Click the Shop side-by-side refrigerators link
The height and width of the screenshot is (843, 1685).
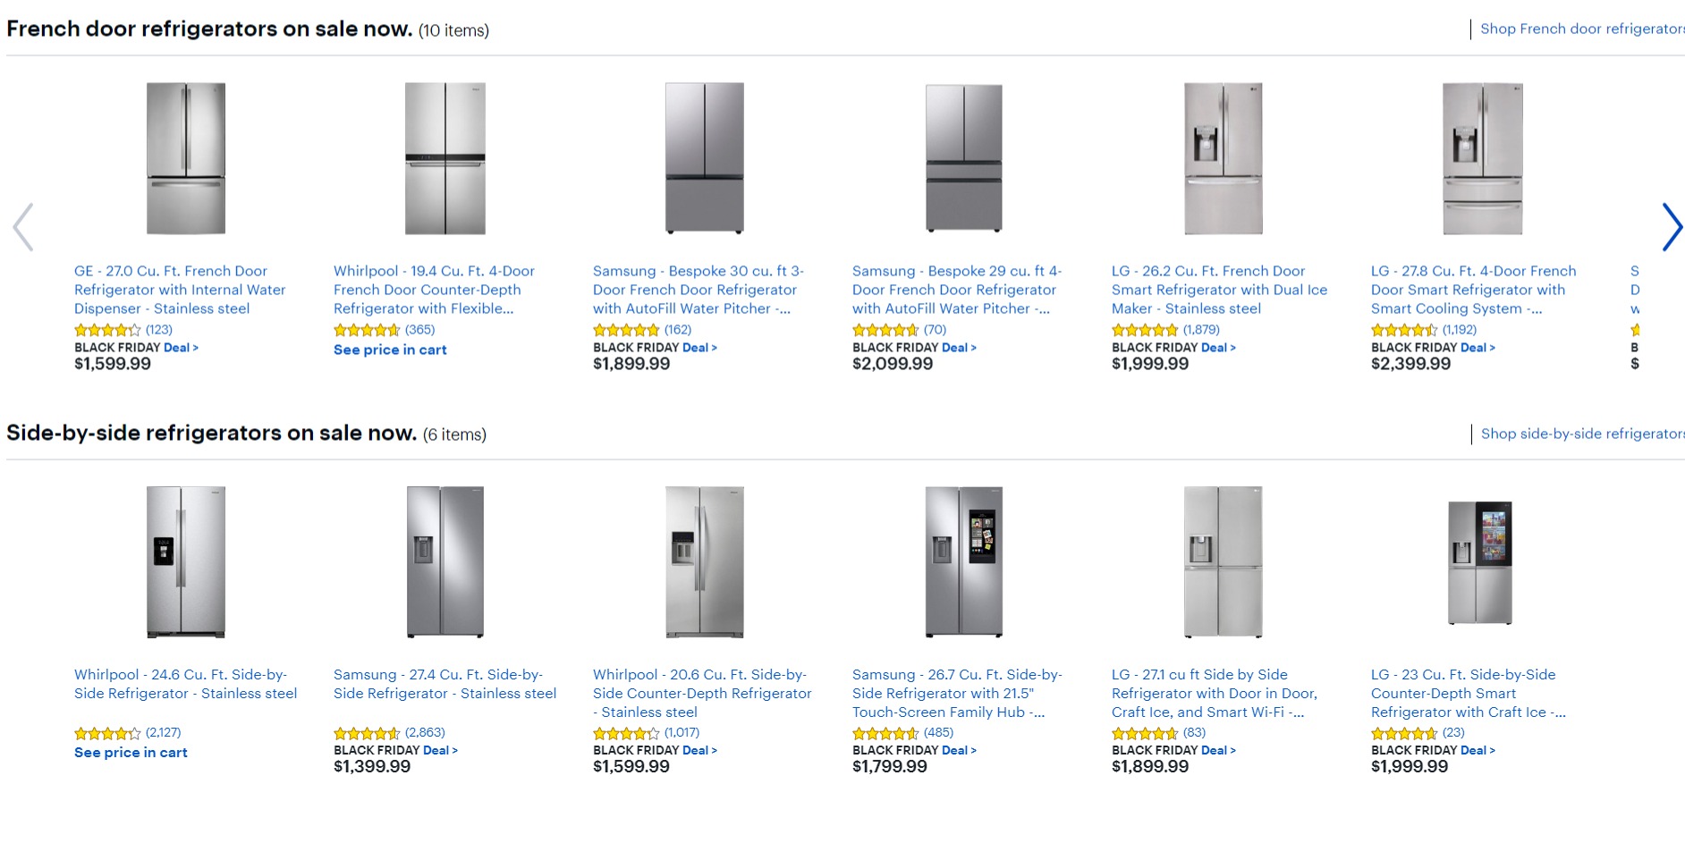coord(1581,434)
